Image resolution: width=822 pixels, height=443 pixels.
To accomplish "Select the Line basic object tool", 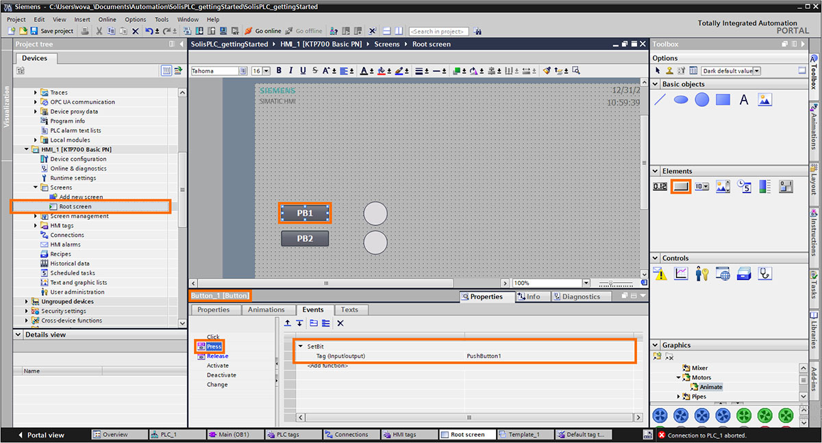I will [x=660, y=100].
